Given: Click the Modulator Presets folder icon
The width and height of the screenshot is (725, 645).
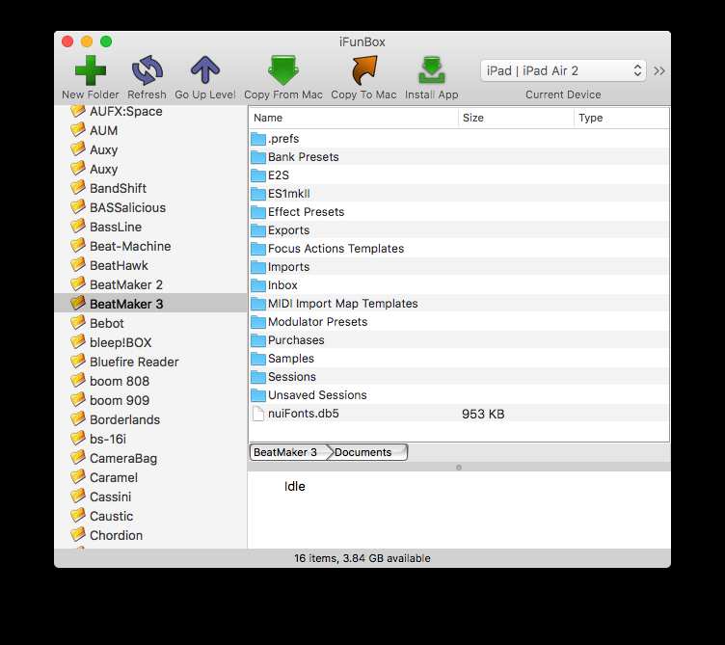Looking at the screenshot, I should point(258,322).
